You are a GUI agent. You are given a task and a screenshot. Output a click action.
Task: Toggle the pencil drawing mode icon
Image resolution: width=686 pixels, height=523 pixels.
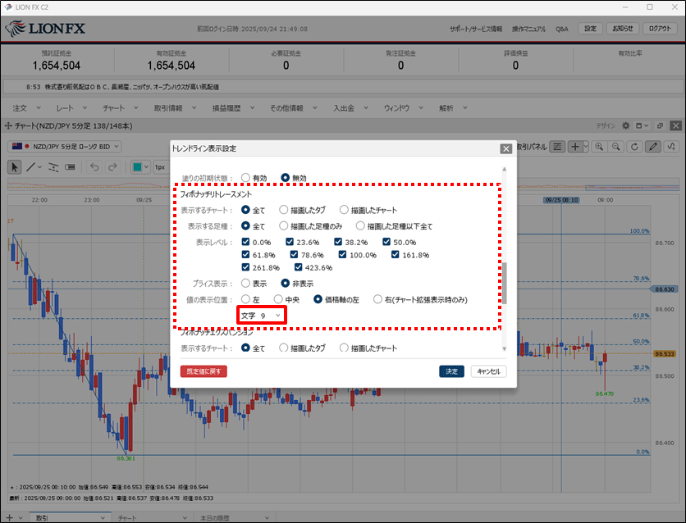(x=653, y=146)
